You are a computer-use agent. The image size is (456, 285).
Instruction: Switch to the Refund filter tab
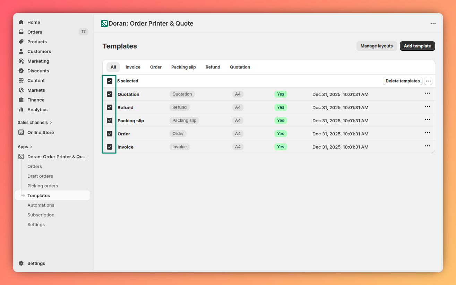coord(213,67)
